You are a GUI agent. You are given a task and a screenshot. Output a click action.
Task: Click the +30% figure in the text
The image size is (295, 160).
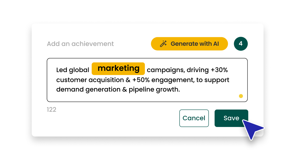coord(219,70)
